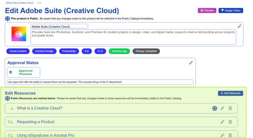Image resolution: width=253 pixels, height=138 pixels.
Task: Edit the 'What is a Creative Cloud?' resource
Action: [x=222, y=108]
